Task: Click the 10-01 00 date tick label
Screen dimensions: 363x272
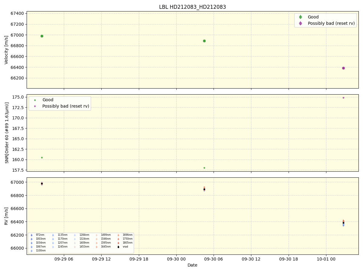Action: [x=326, y=259]
